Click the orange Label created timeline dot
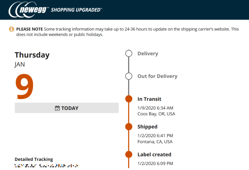249x170 pixels. [x=129, y=154]
